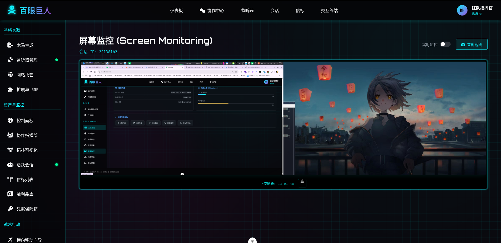502x243 pixels.
Task: Click the 控制面板 dashboard icon
Action: (10, 121)
